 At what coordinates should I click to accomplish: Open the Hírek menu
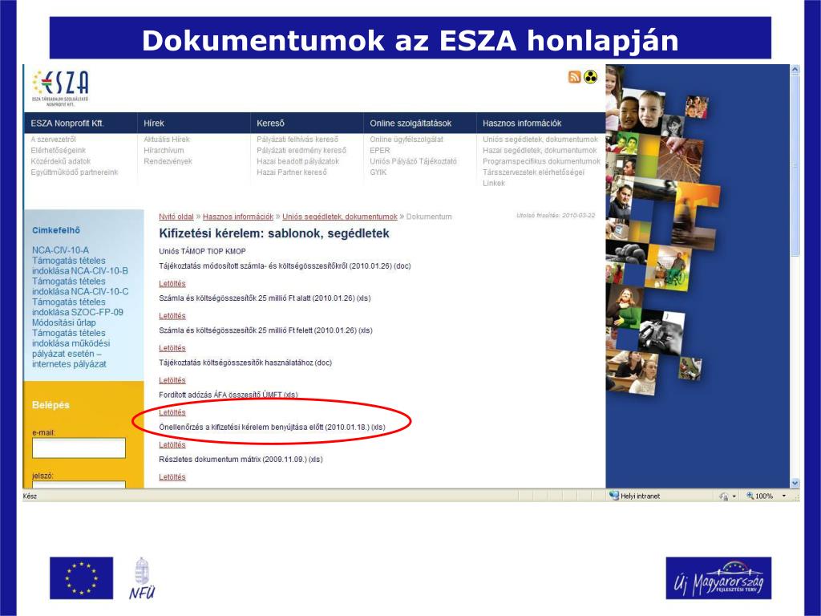[154, 123]
